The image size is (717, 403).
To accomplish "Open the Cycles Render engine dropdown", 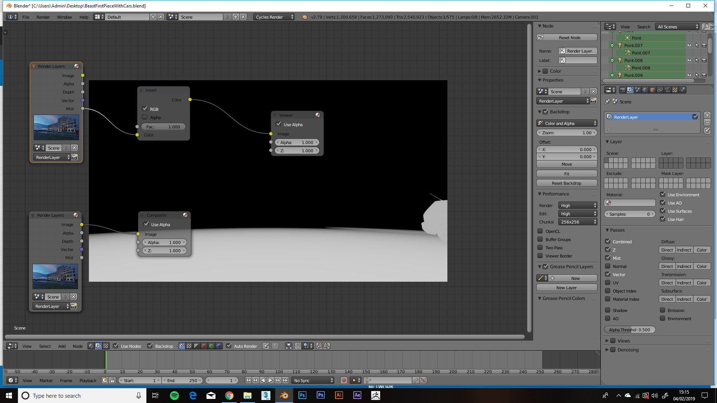I will (274, 16).
